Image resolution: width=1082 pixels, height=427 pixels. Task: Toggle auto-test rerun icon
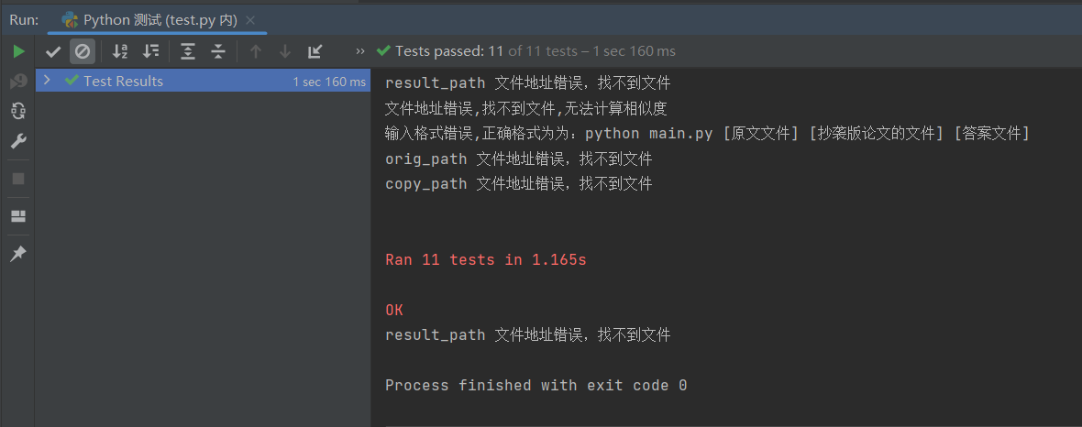point(18,111)
